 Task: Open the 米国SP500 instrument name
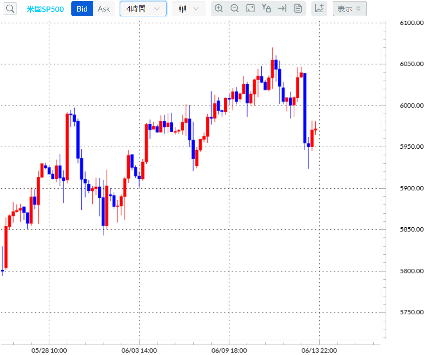point(45,9)
